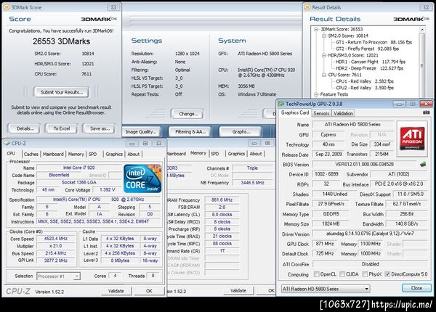Click the Intel Core i7 logo in CPU-Z
Screen dimensions: 436x312
coord(142,178)
